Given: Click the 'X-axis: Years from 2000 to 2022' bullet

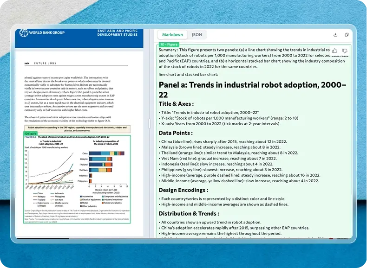Looking at the screenshot, I should pos(219,124).
